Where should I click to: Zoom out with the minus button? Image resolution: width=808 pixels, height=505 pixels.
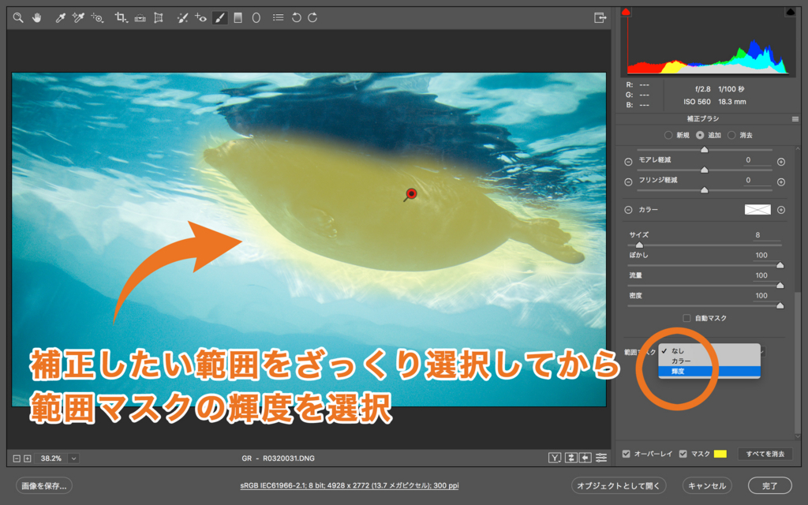[17, 458]
